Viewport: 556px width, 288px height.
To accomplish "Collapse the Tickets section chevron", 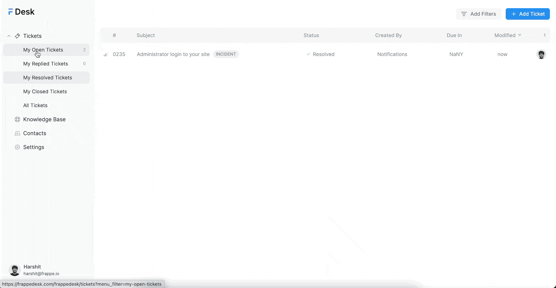I will [9, 36].
